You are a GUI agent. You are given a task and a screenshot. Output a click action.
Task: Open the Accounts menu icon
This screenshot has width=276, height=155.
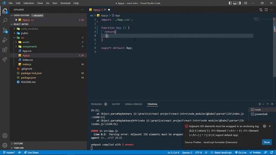[5, 136]
